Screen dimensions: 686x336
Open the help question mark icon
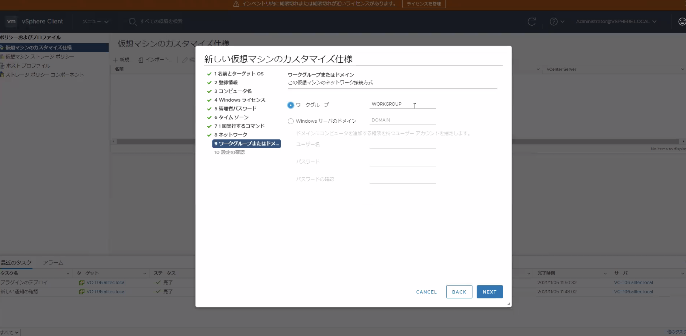tap(555, 21)
